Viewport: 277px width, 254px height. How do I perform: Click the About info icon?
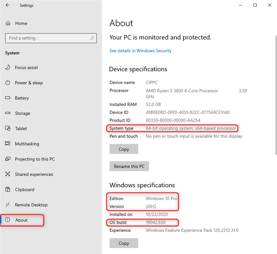tap(8, 220)
